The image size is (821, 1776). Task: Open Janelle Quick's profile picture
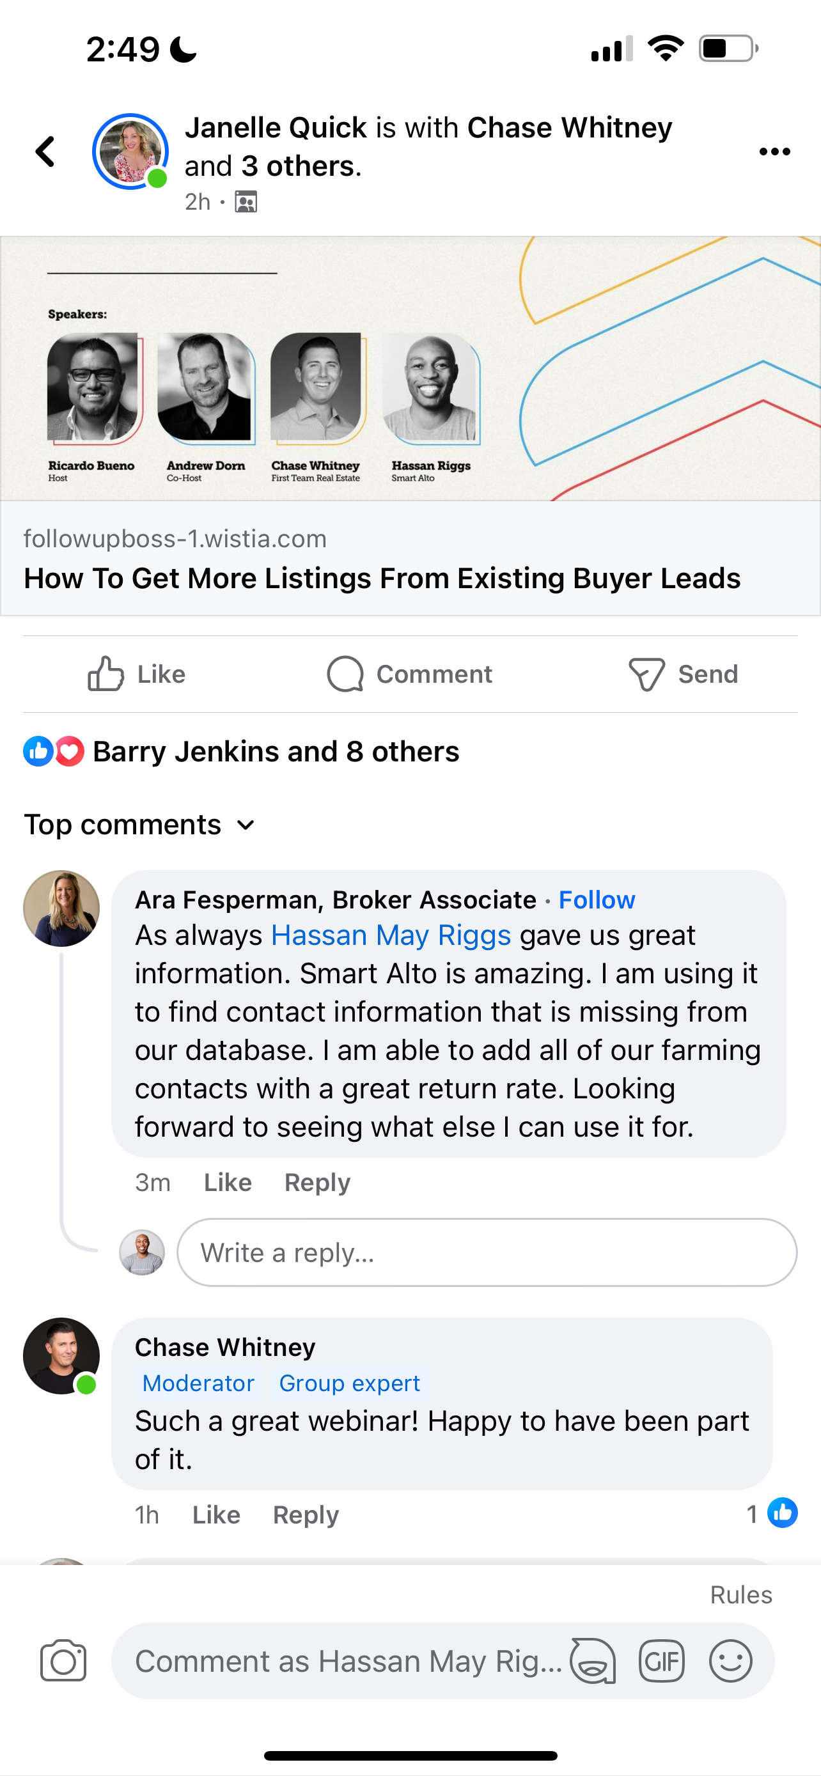coord(130,152)
